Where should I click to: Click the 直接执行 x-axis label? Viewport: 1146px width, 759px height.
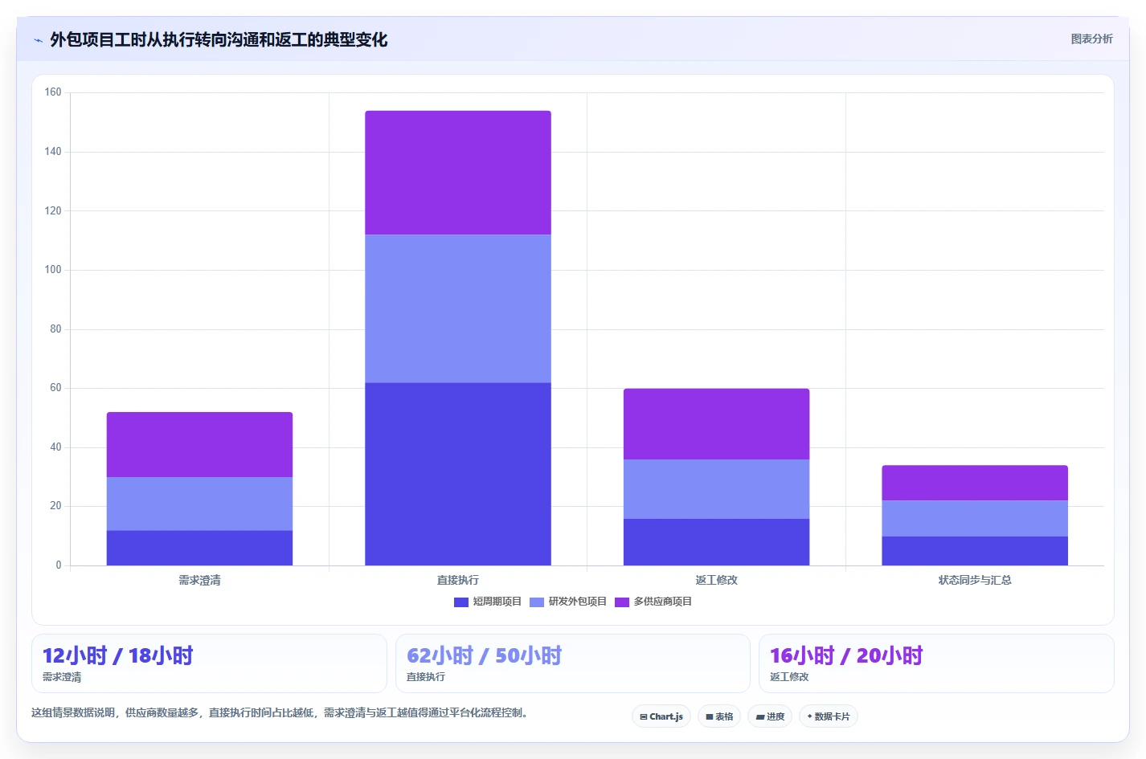458,580
